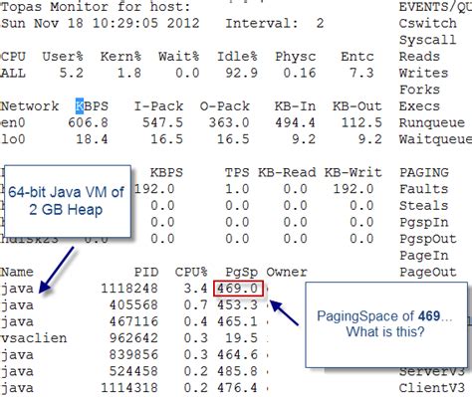Click the en0 KBPS value 606.8

click(x=88, y=122)
